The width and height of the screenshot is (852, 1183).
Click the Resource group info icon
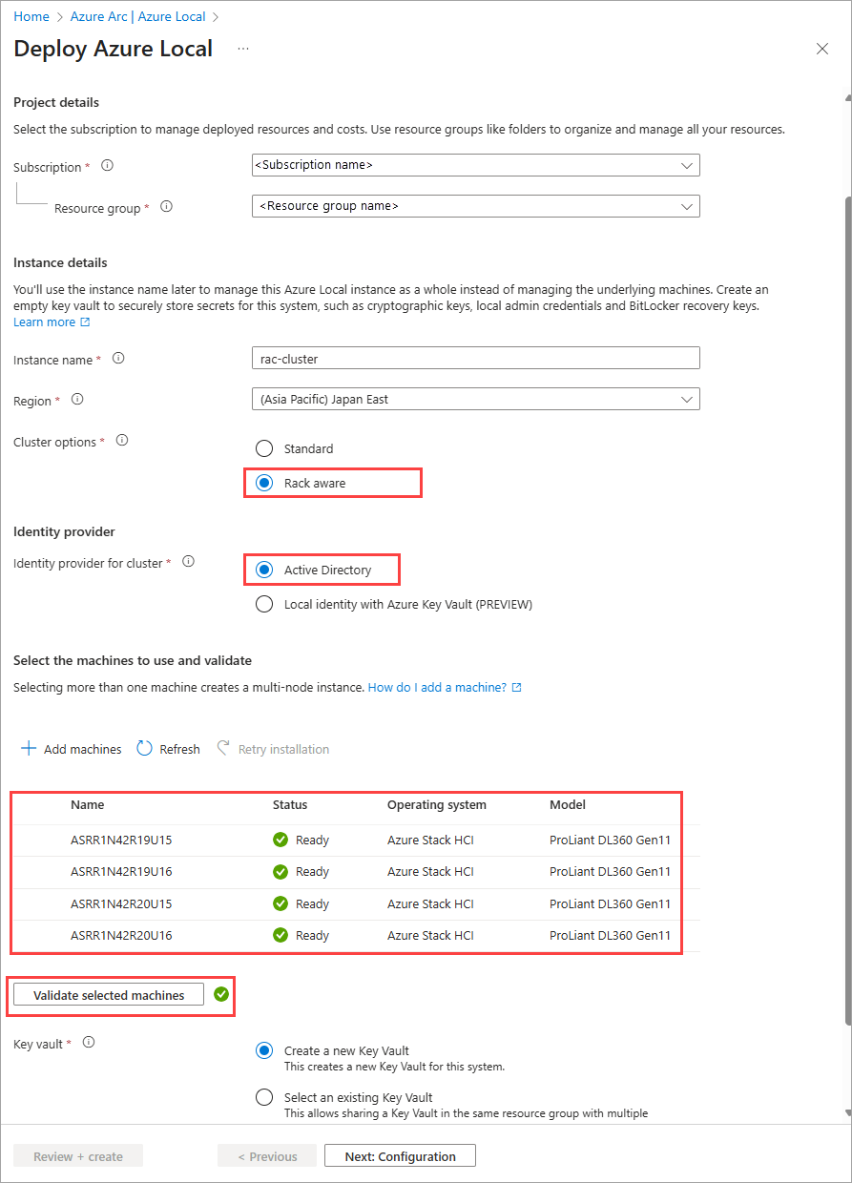(x=166, y=206)
